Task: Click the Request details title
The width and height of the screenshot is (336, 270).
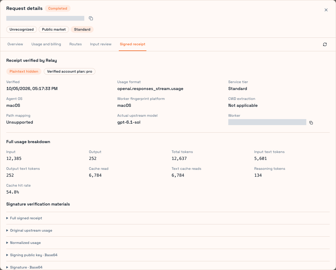Action: pos(24,8)
